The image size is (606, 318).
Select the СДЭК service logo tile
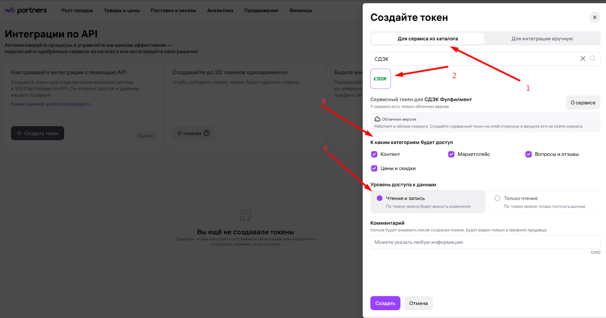pyautogui.click(x=381, y=79)
